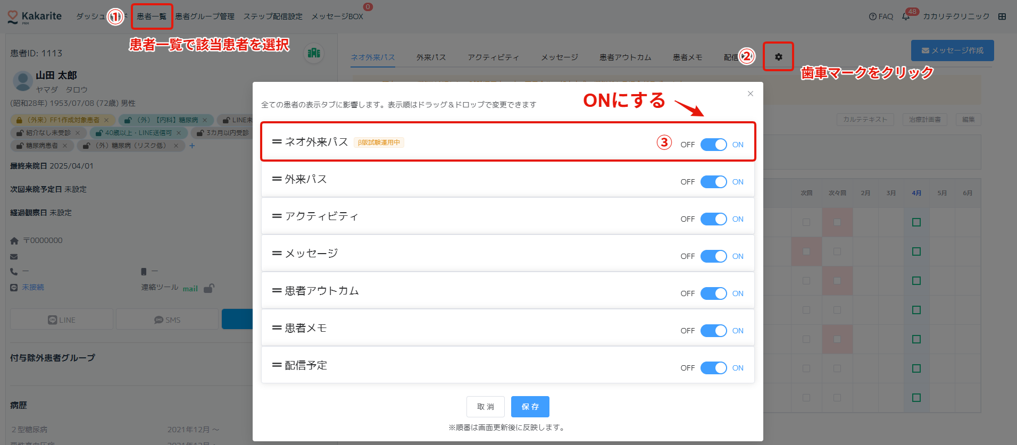The height and width of the screenshot is (445, 1017).
Task: Toggle the 外来パス switch
Action: tap(713, 182)
